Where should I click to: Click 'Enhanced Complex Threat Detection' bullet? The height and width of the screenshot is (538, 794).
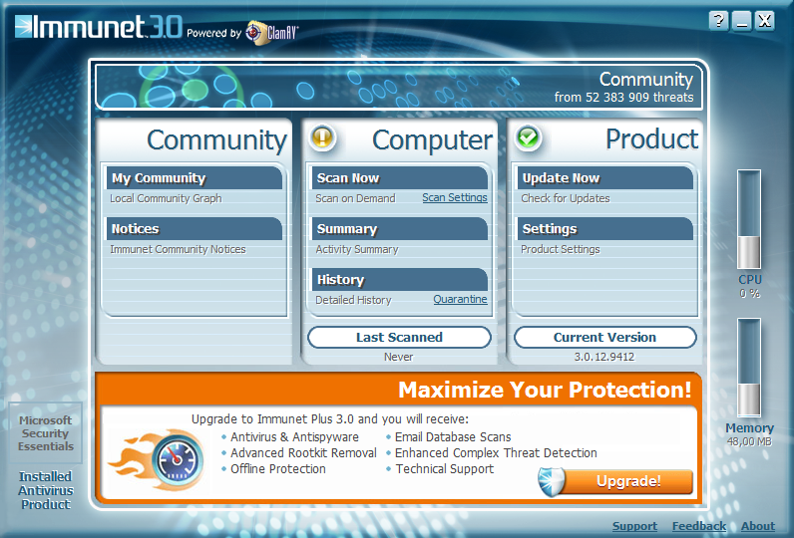pos(497,453)
